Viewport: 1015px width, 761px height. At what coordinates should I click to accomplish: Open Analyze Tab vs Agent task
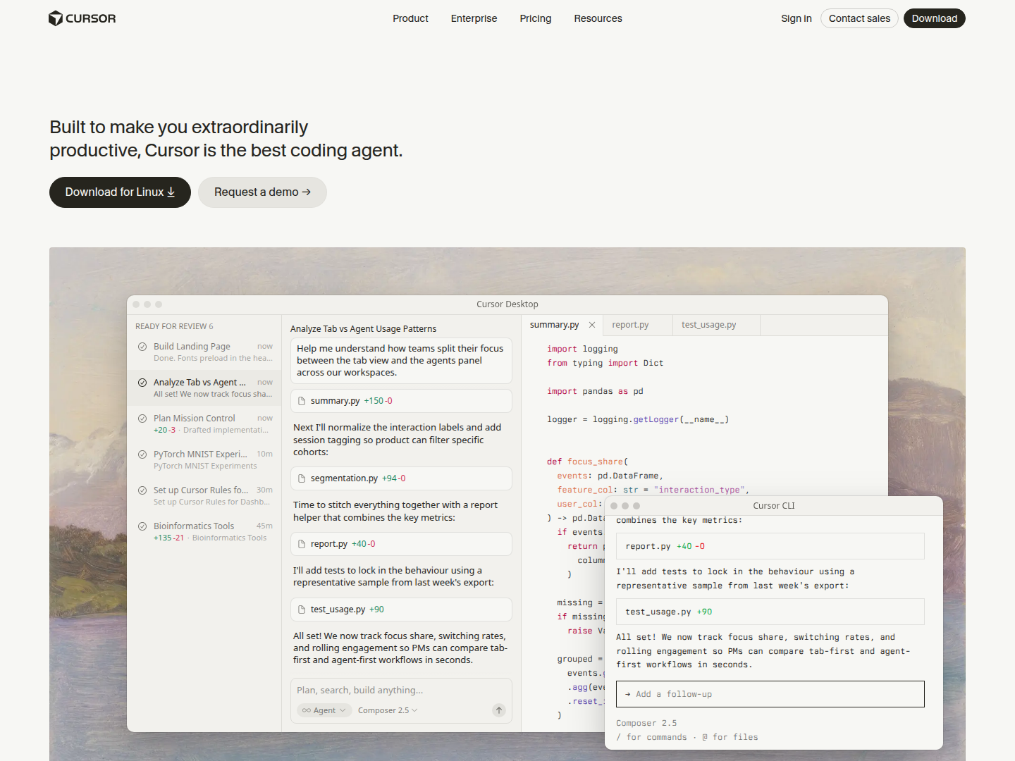click(204, 388)
